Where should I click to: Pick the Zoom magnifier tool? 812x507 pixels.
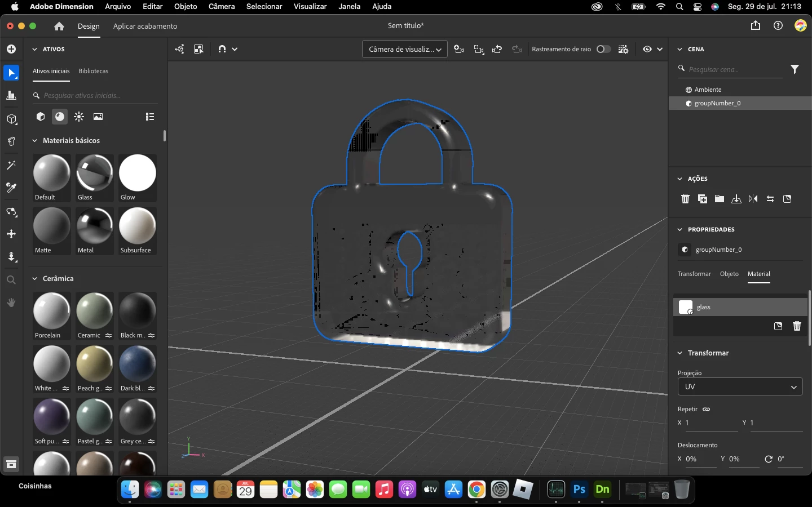(11, 280)
